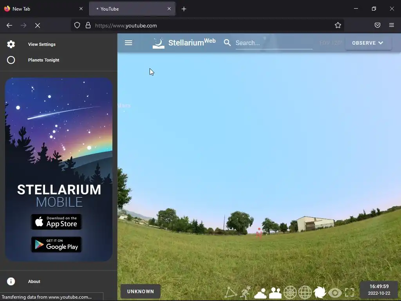401x301 pixels.
Task: Close the New Tab tab
Action: [x=81, y=9]
